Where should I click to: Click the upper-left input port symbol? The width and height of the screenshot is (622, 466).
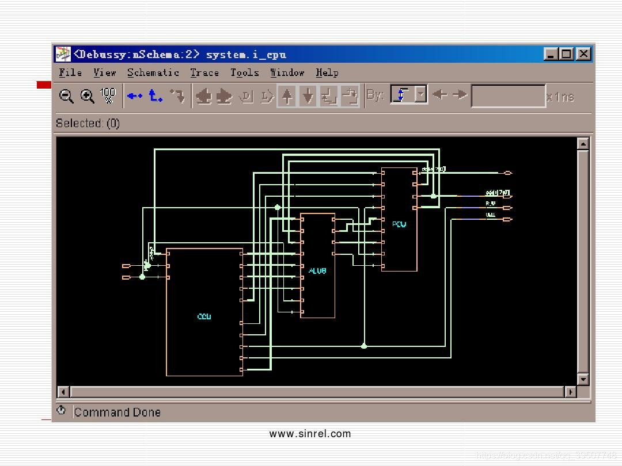[127, 266]
